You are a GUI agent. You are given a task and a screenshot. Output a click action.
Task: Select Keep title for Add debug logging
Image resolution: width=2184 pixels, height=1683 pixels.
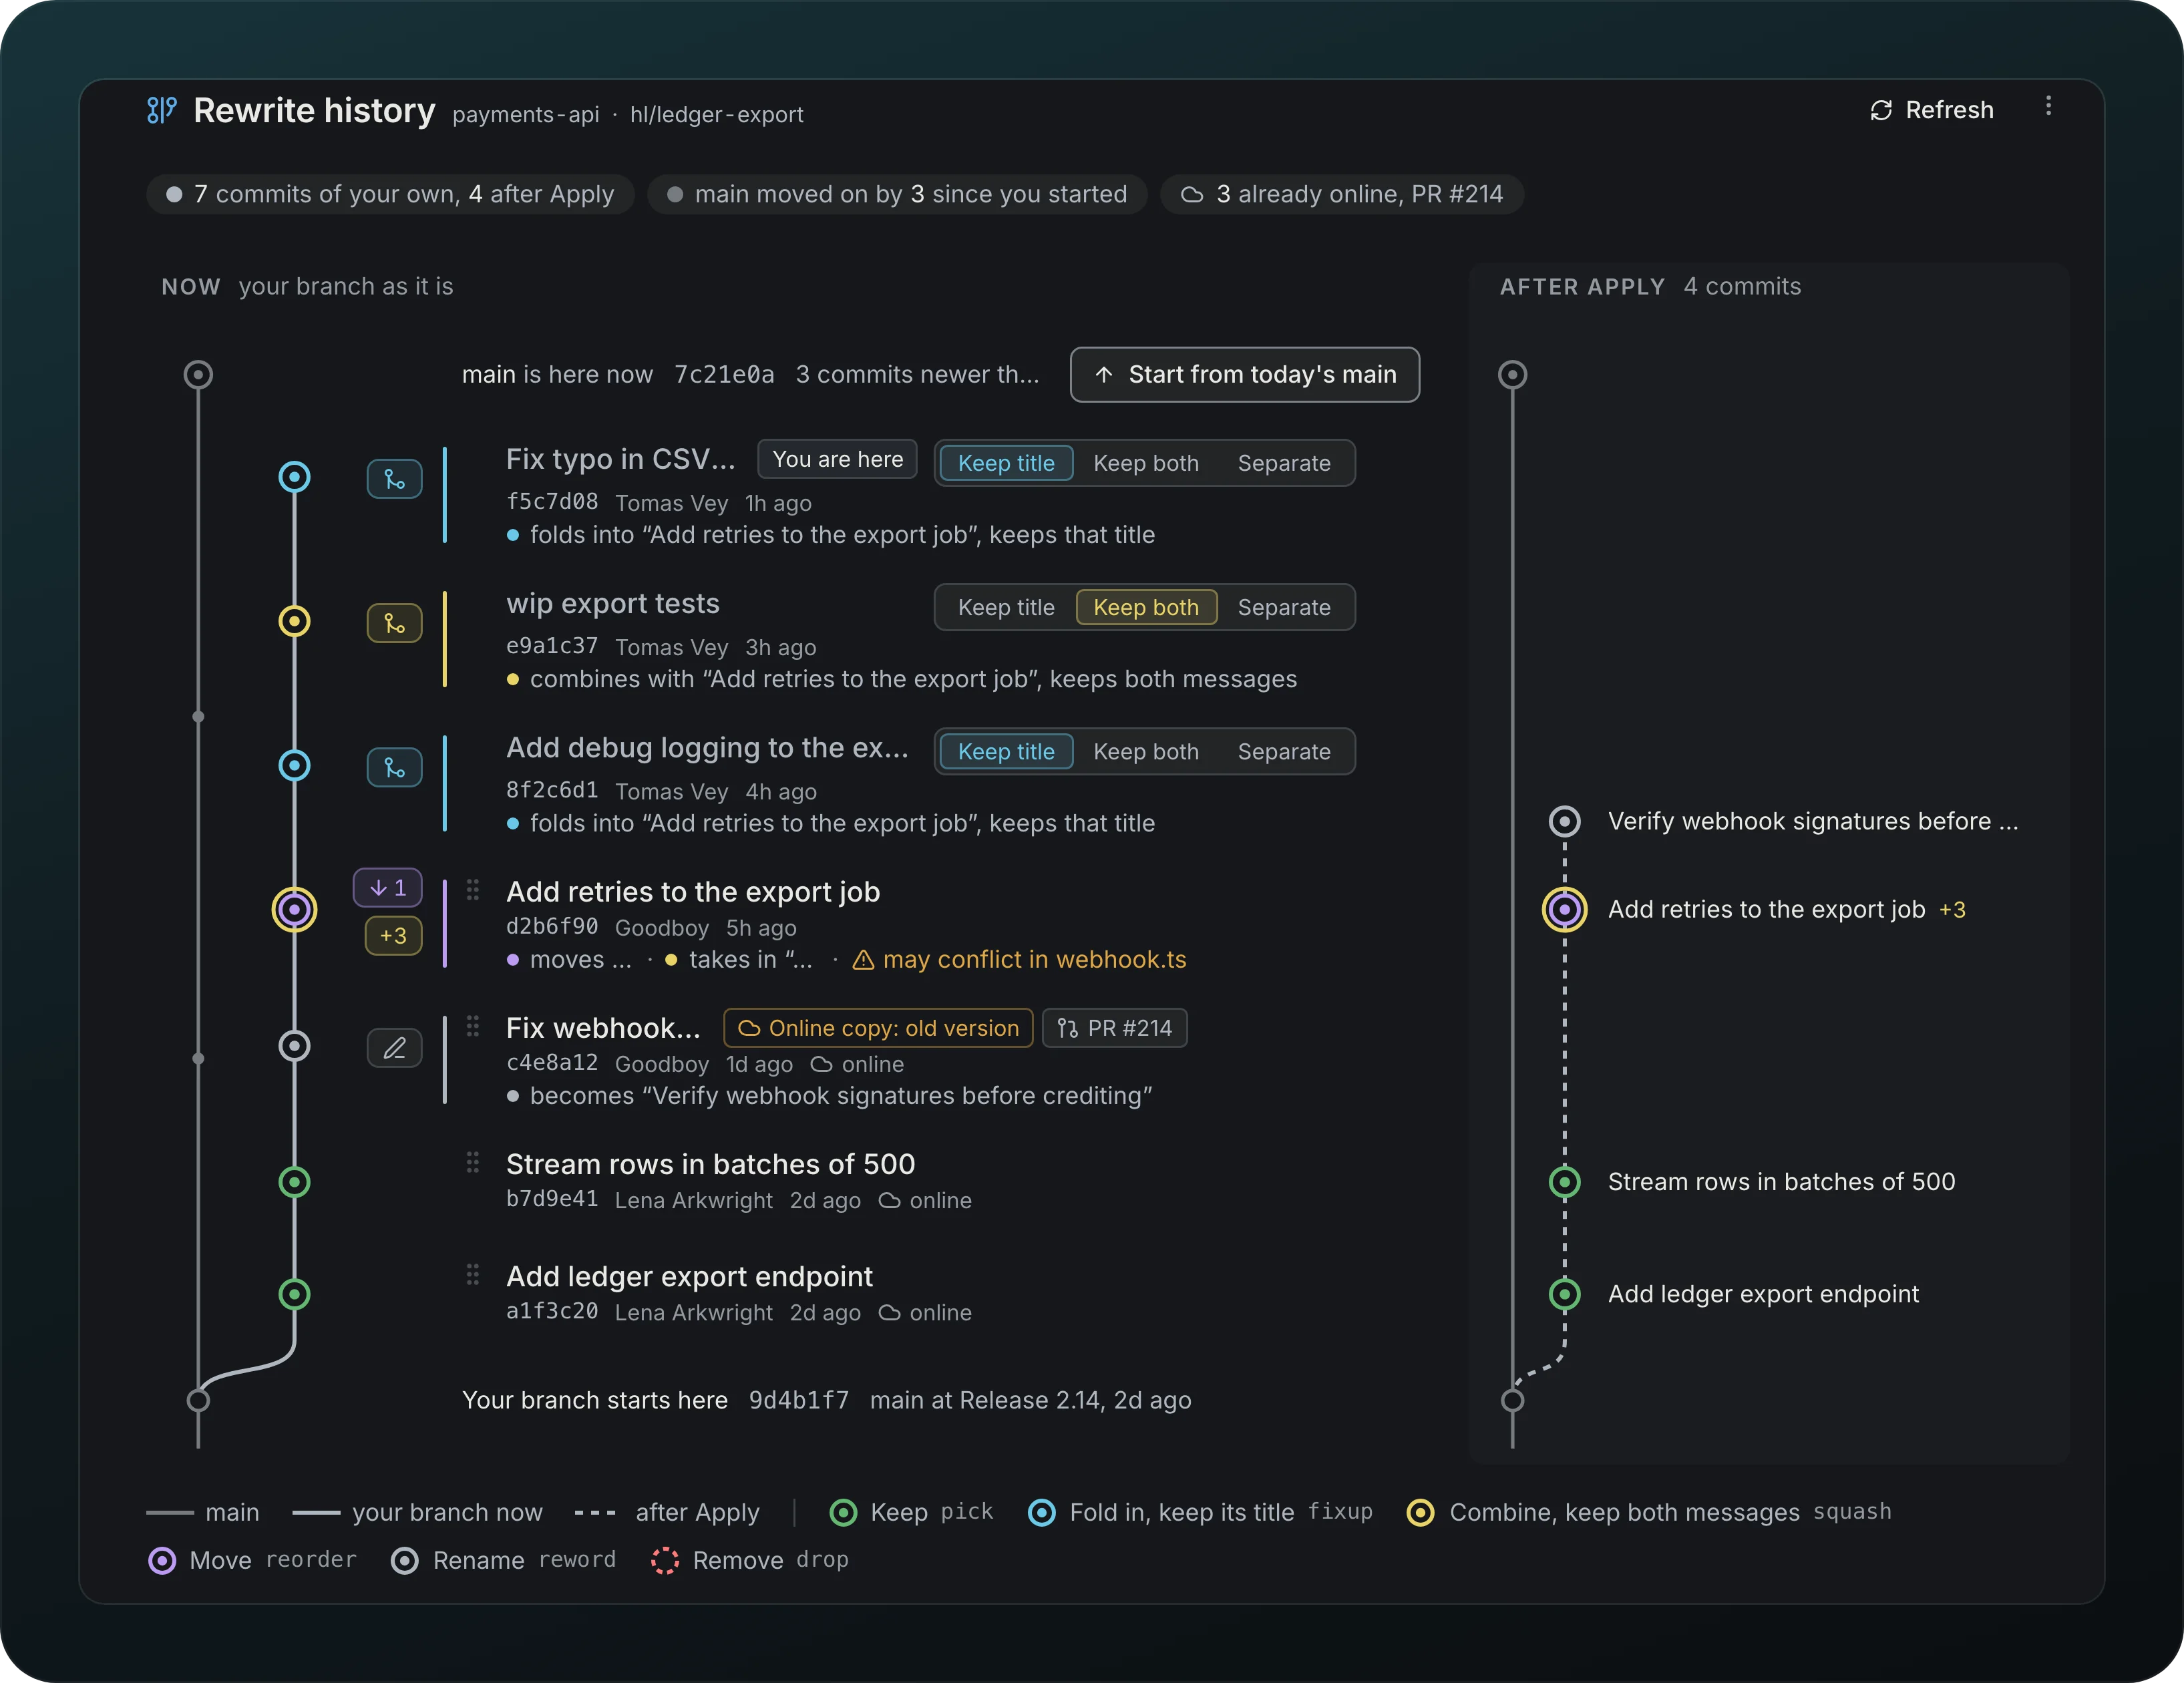[x=1006, y=751]
